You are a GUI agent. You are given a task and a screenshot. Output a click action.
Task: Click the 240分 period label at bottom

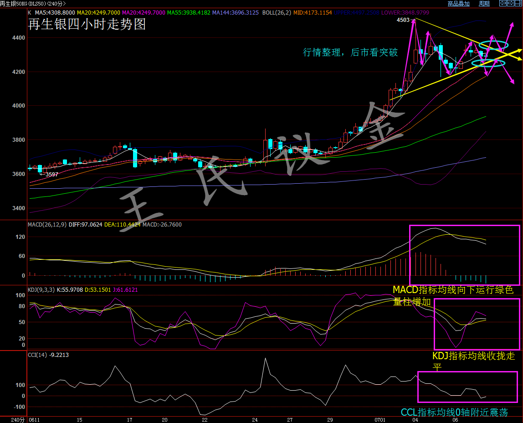click(x=16, y=419)
